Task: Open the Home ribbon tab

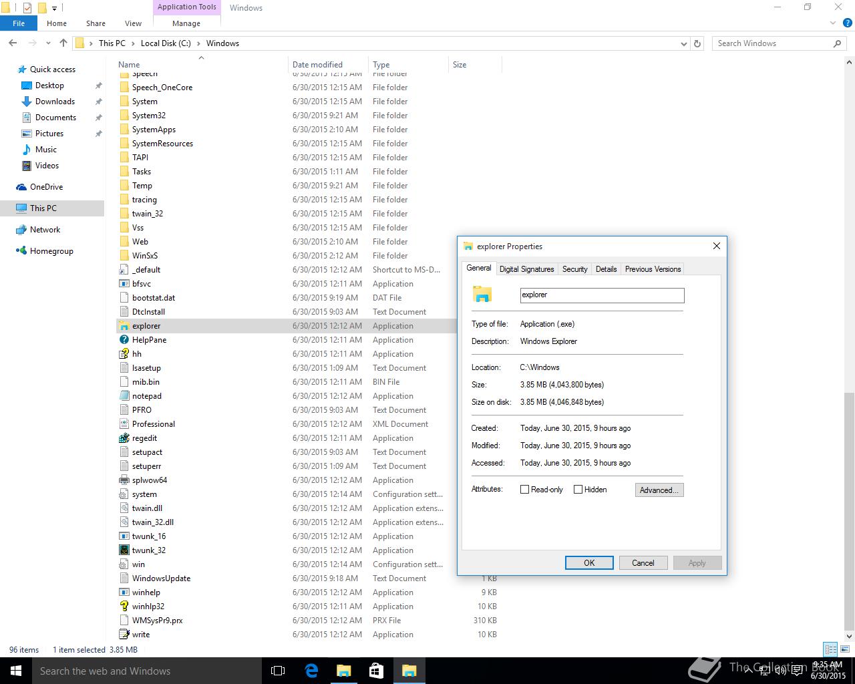Action: (x=57, y=23)
